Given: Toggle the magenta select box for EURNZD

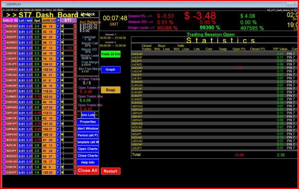Looking at the screenshot, I should (x=4, y=97).
